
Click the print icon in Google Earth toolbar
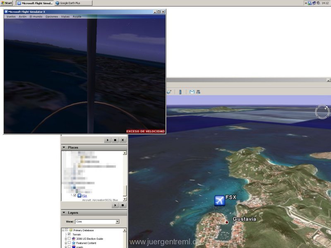click(198, 92)
